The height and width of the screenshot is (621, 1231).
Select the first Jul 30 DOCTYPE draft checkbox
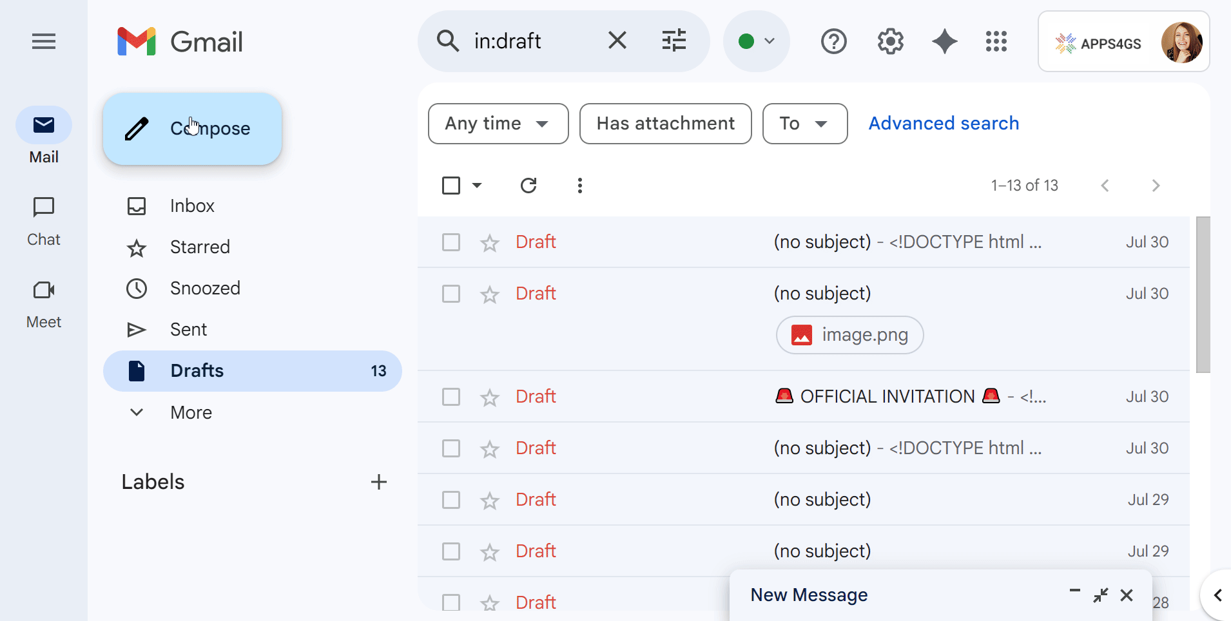(x=451, y=242)
